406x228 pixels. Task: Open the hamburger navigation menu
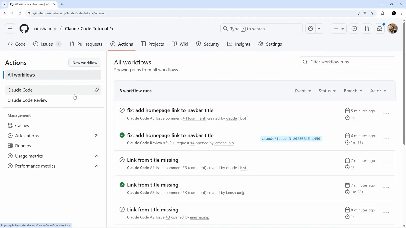[10, 29]
